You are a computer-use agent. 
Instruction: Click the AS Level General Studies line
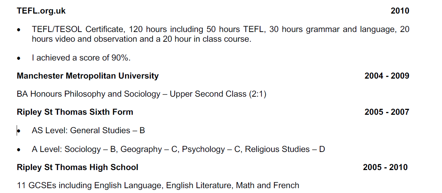(88, 130)
